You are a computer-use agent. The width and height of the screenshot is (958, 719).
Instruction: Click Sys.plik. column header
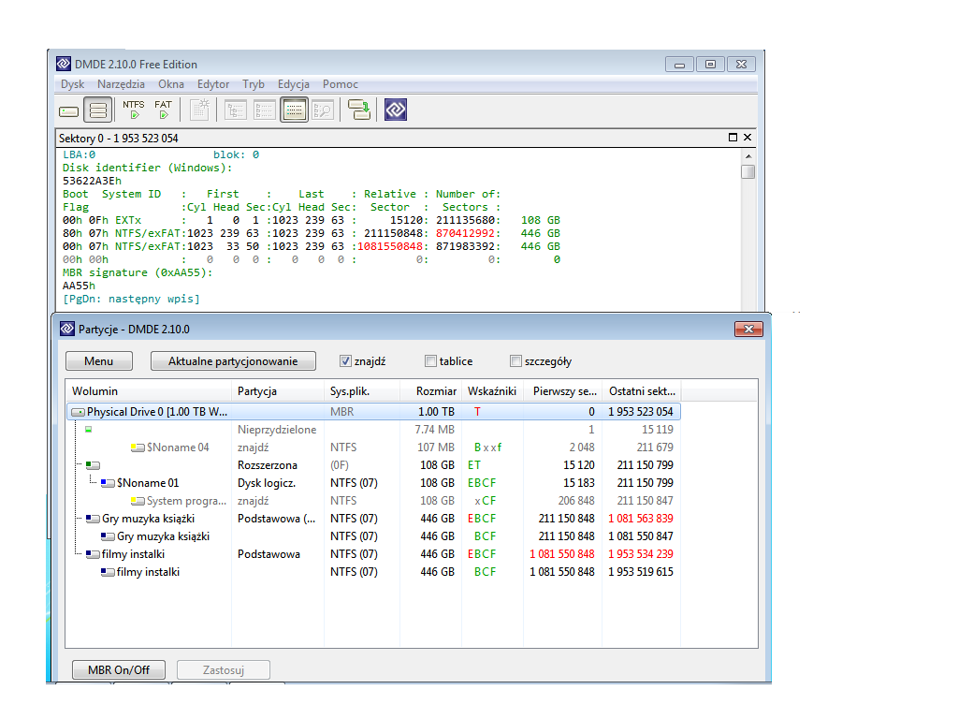362,391
